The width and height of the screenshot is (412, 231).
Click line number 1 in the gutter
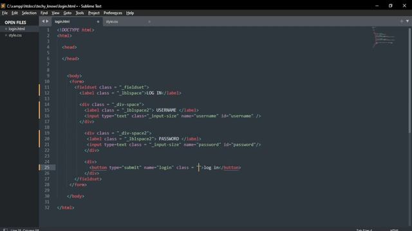[48, 30]
